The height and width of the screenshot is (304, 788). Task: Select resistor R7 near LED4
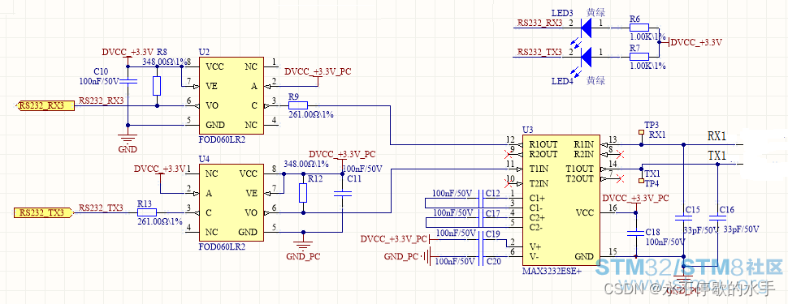639,57
